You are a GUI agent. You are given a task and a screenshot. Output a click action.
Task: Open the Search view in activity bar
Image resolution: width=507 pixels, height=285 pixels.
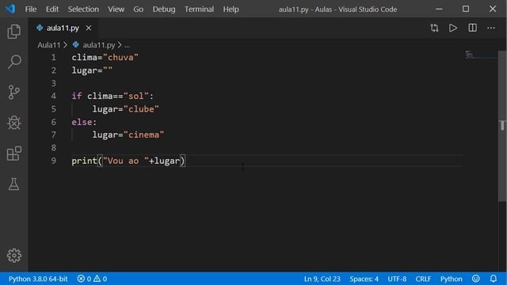[x=14, y=62]
